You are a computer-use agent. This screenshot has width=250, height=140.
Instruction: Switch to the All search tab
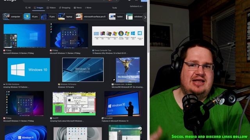(28, 8)
